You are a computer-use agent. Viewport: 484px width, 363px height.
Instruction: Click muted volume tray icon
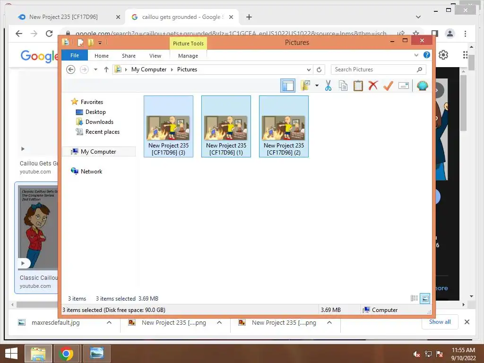tap(416, 354)
